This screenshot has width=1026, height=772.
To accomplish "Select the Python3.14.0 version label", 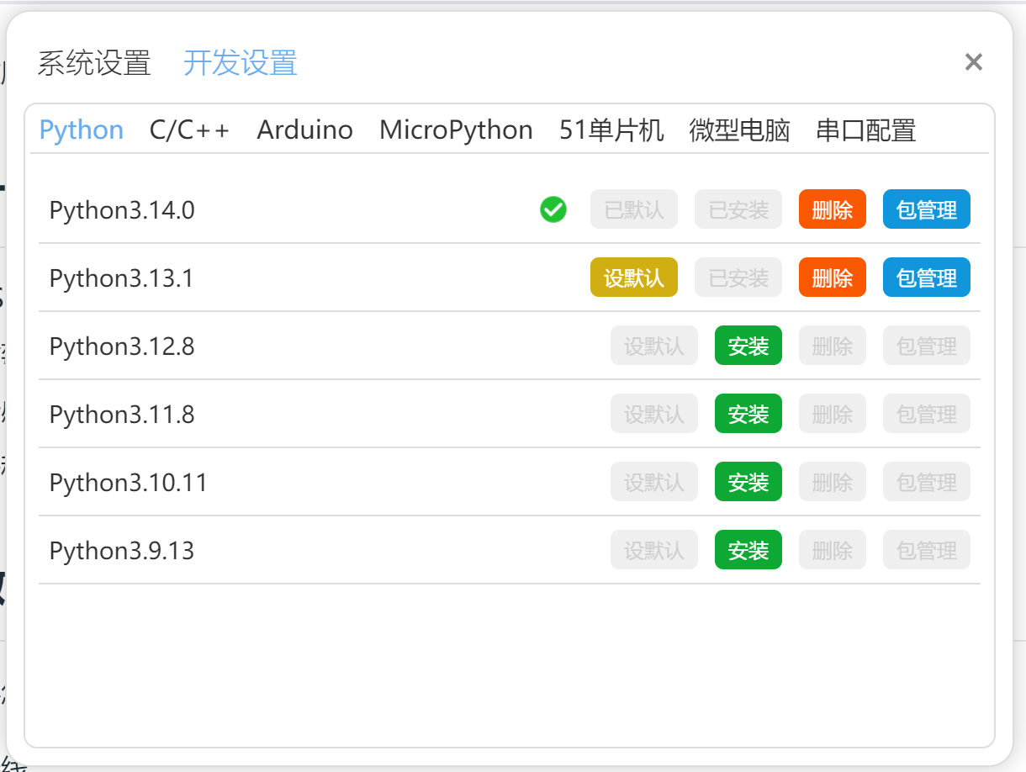I will (x=122, y=210).
